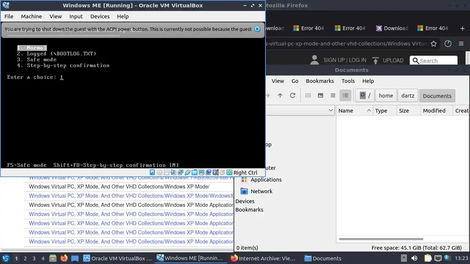Switch to the last Error 404 tab in Firefox
This screenshot has height=264, width=470.
coord(433,28)
